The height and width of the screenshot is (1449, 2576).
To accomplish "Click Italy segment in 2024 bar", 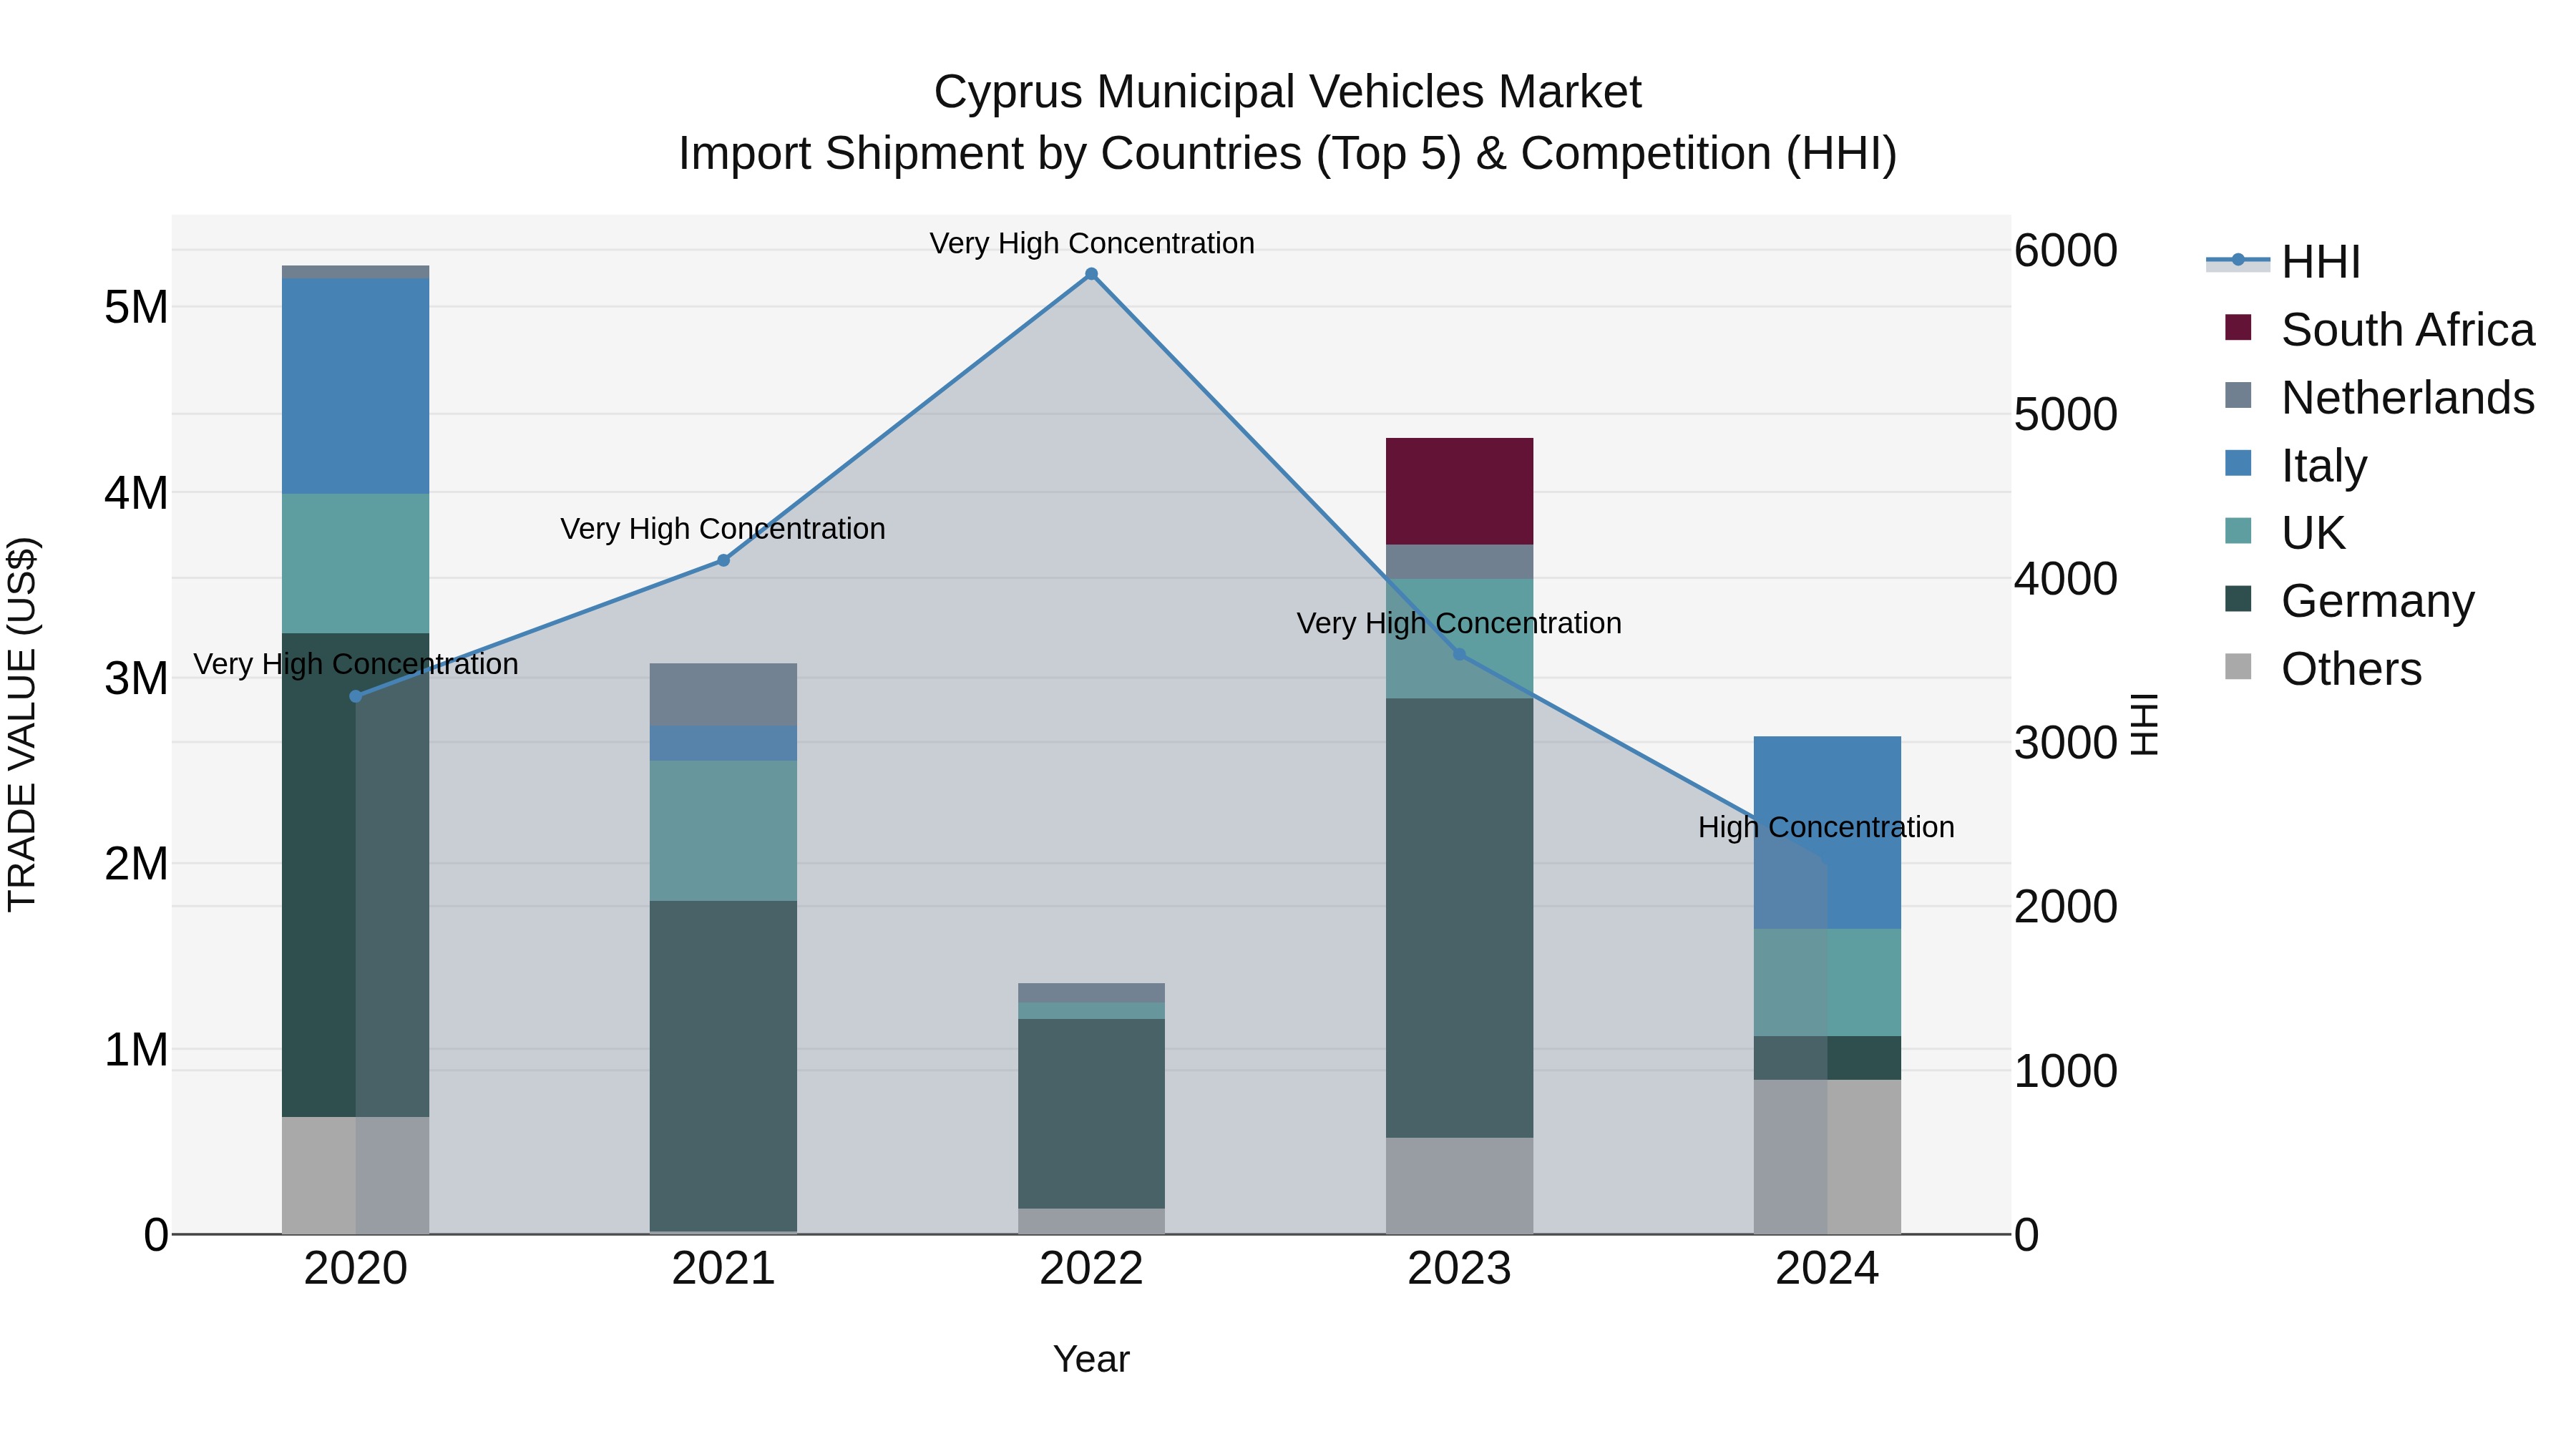I will pos(1827,832).
